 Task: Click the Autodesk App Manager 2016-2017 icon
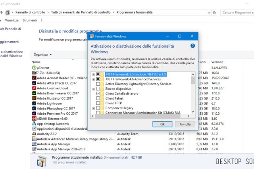click(34, 149)
